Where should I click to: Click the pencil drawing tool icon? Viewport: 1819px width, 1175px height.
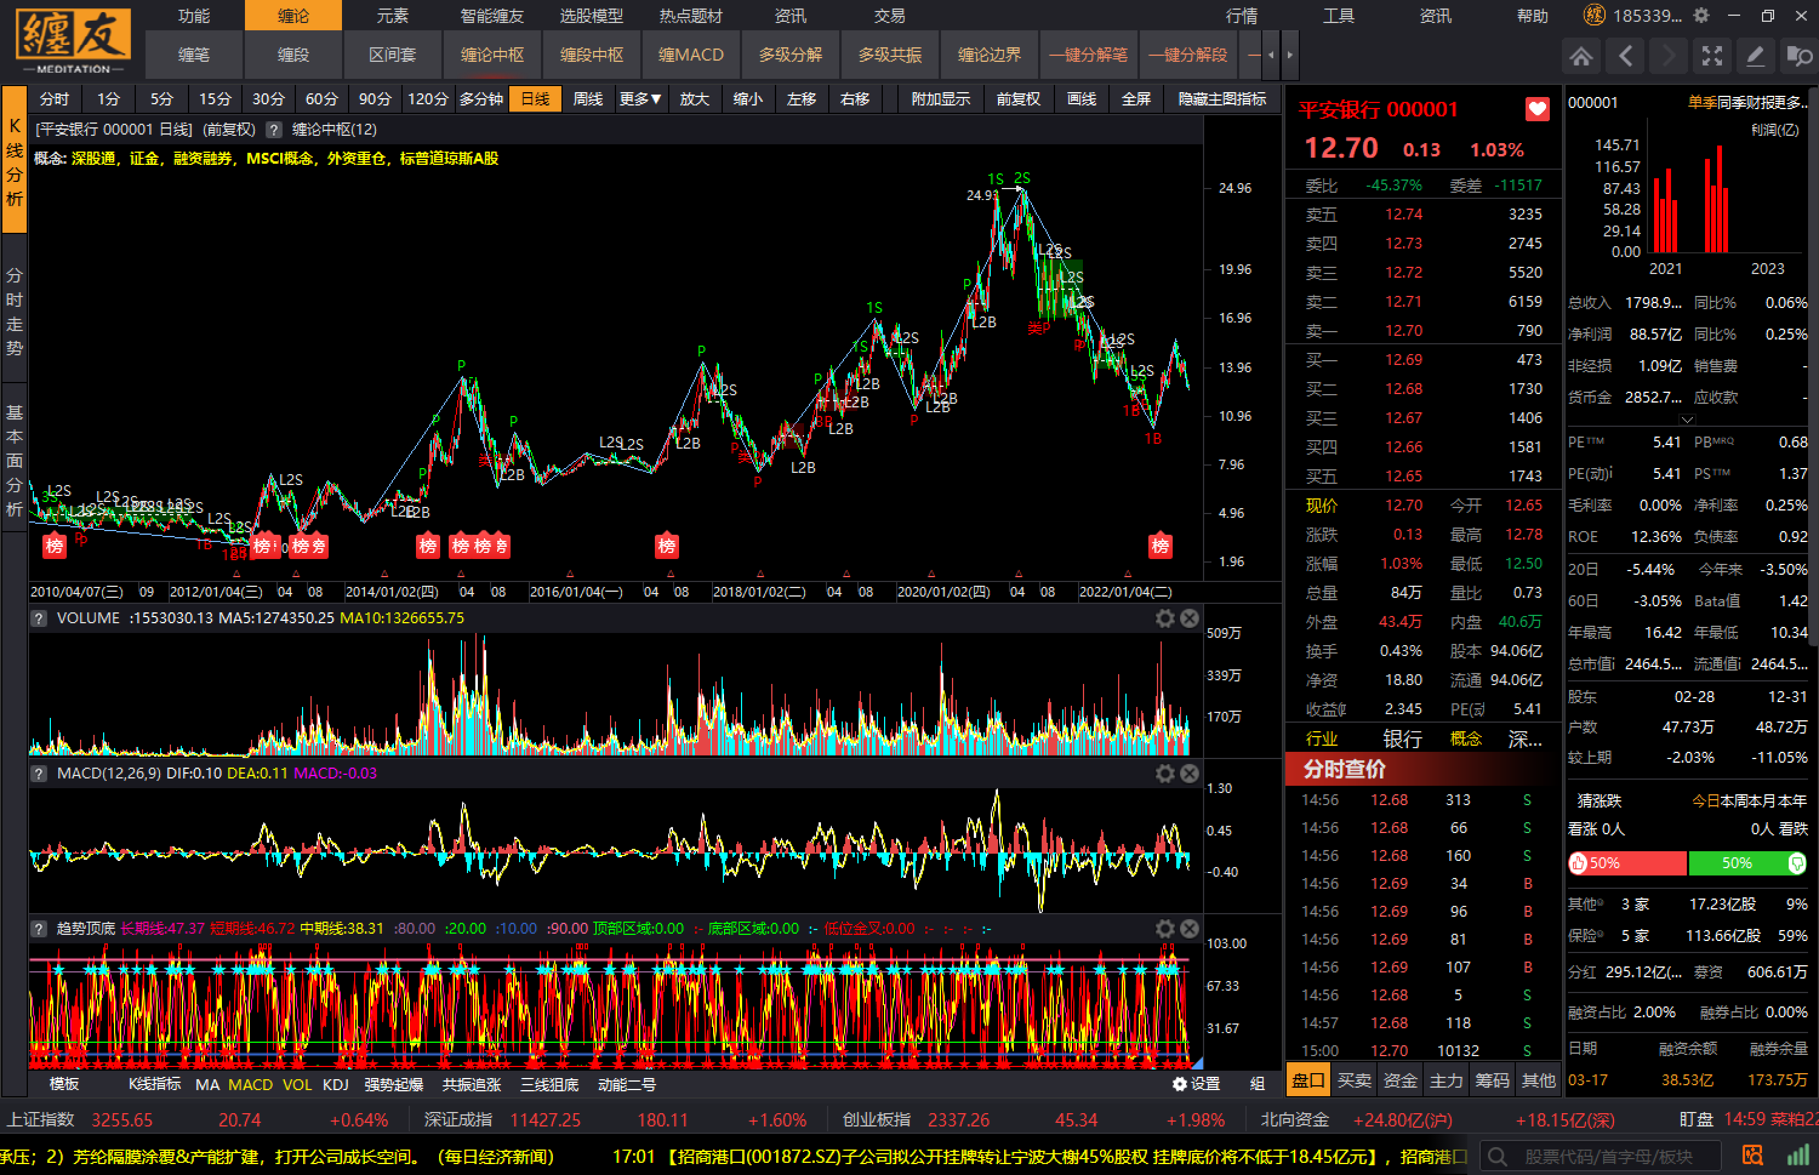click(1755, 56)
